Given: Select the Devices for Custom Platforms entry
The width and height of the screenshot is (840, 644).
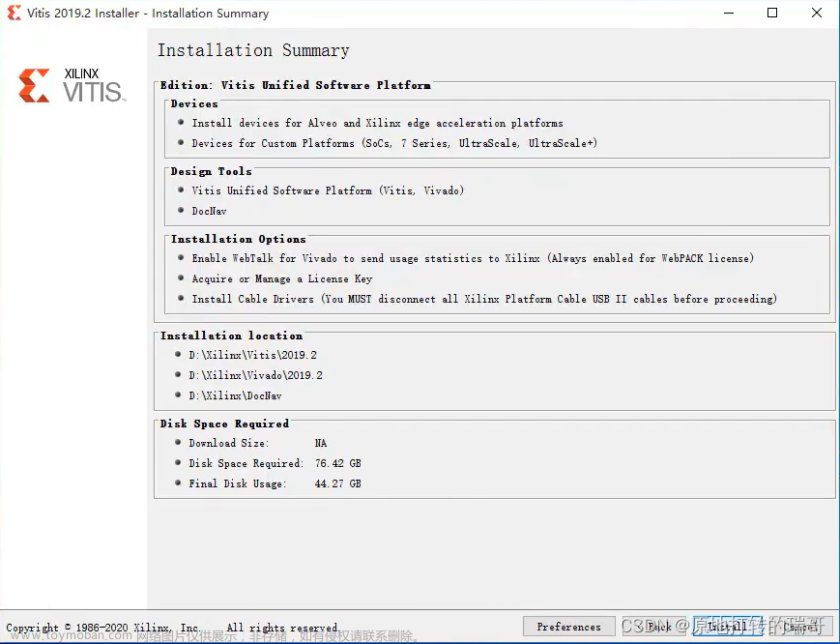Looking at the screenshot, I should (393, 143).
